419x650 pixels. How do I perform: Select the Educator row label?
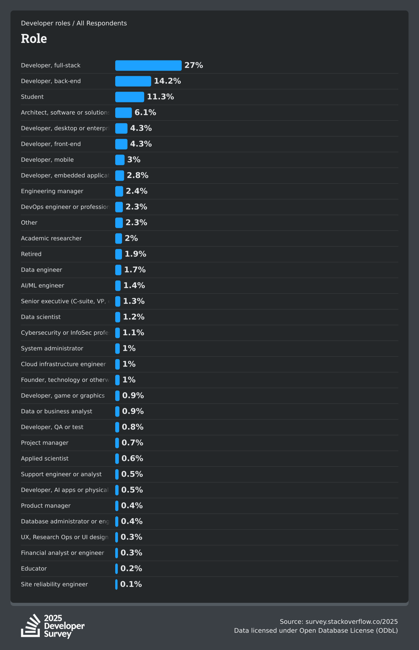[34, 569]
